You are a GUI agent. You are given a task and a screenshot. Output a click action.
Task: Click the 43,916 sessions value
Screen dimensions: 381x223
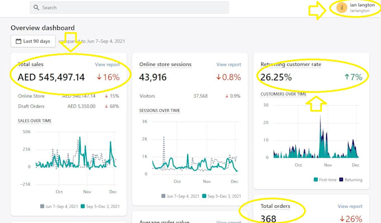point(153,77)
